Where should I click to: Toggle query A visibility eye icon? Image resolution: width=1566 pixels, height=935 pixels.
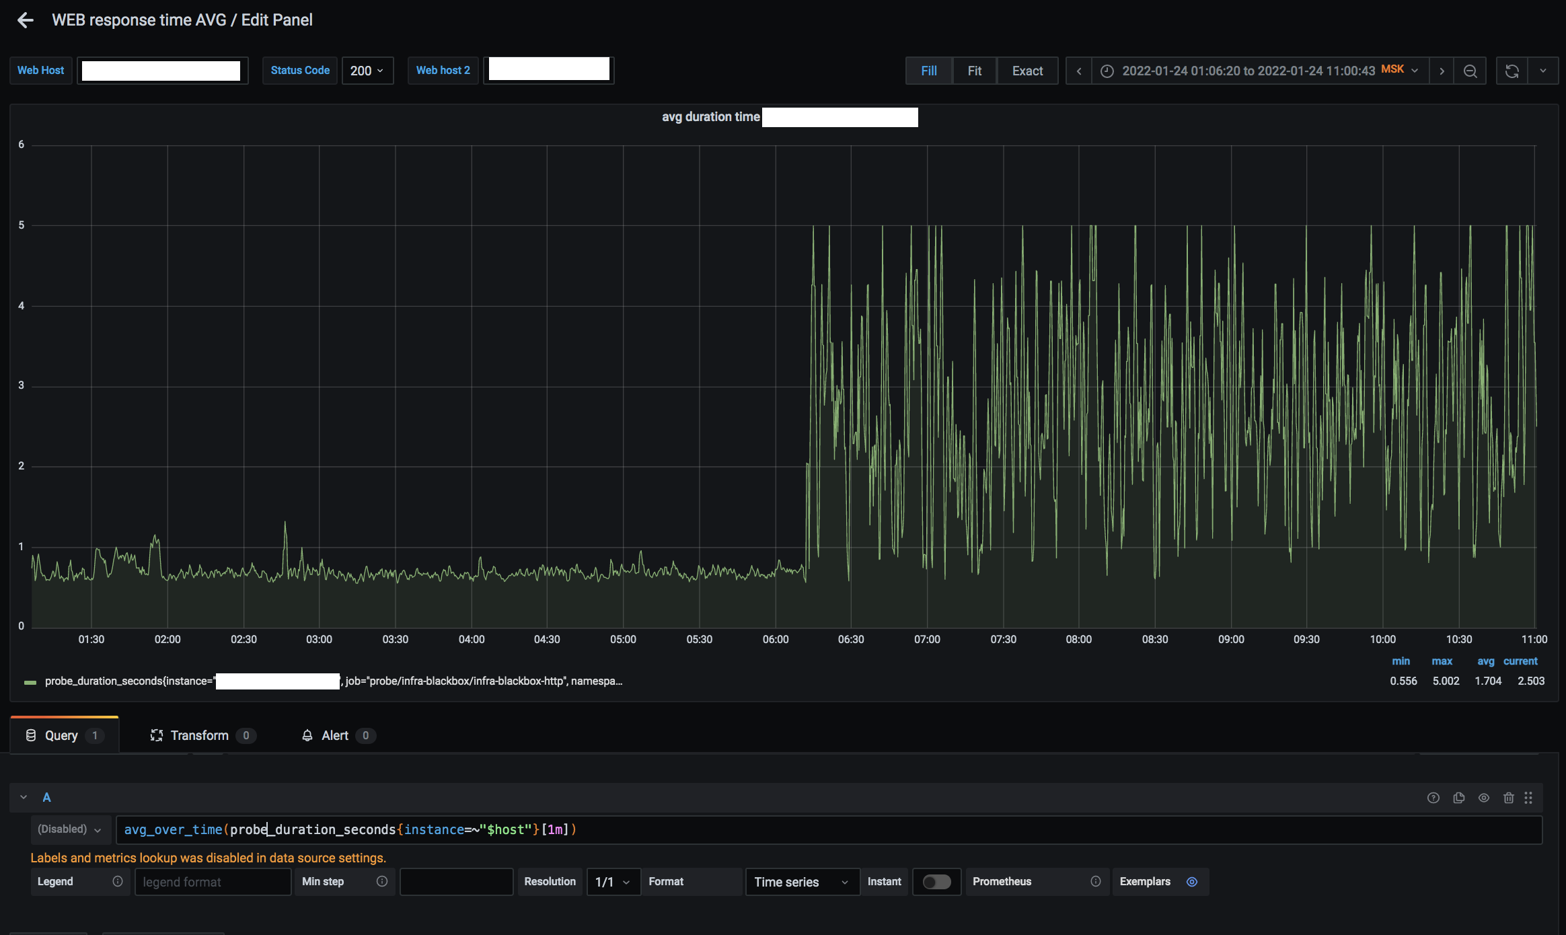click(1484, 798)
